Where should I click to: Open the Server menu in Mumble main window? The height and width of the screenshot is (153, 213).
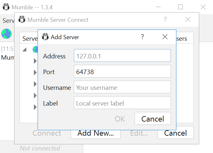pyautogui.click(x=8, y=21)
